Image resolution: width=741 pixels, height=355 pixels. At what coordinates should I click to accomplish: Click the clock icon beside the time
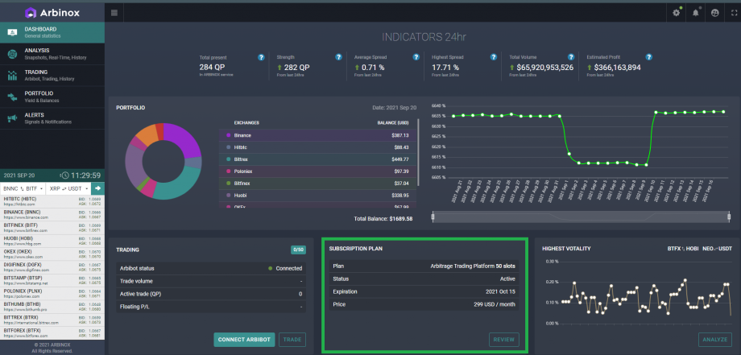[x=65, y=175]
